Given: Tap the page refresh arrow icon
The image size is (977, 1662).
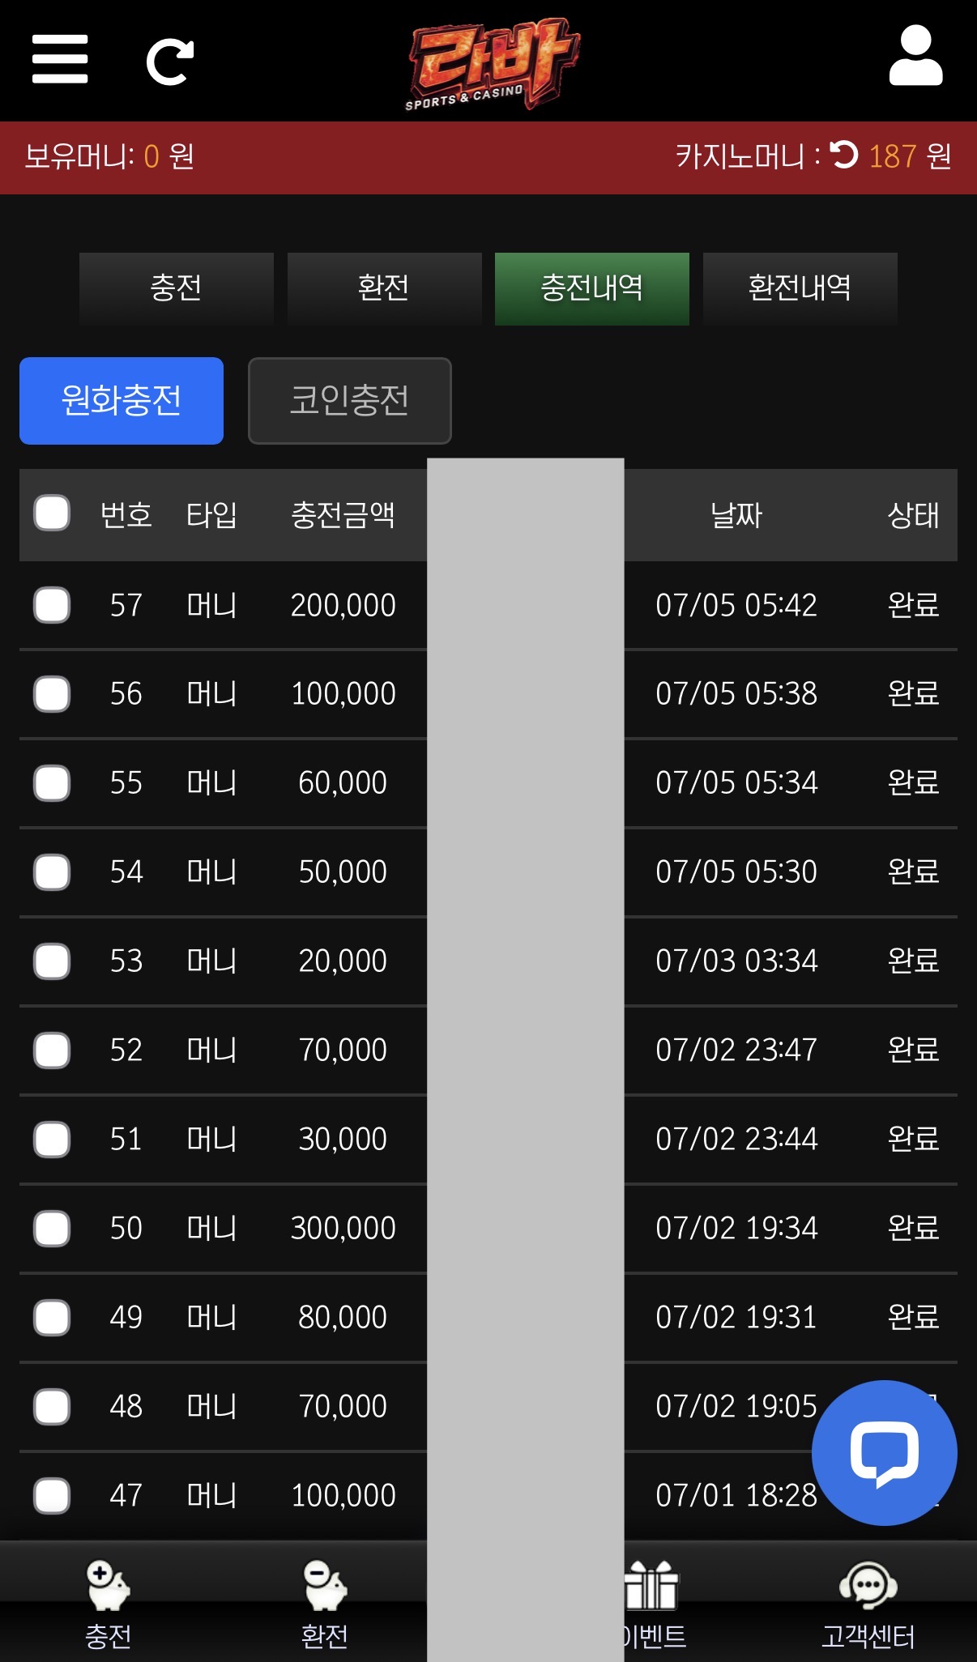Looking at the screenshot, I should [170, 62].
